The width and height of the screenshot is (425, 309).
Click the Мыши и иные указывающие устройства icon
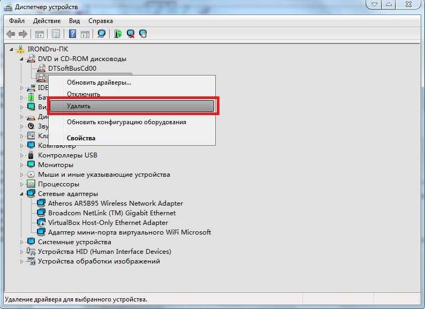tap(31, 175)
